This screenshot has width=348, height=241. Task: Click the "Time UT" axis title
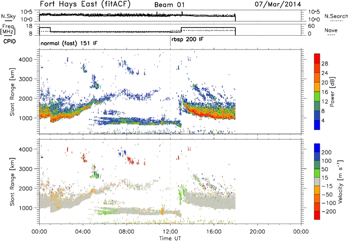click(170, 238)
